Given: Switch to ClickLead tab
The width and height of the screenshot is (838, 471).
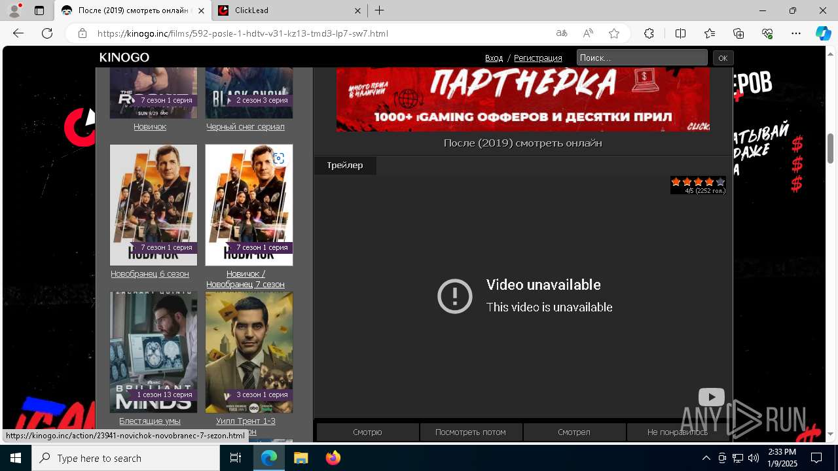Looking at the screenshot, I should click(x=290, y=10).
